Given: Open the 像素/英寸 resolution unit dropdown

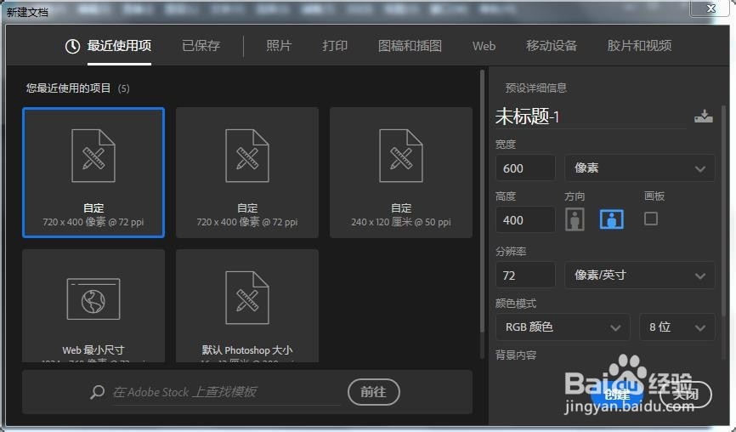Looking at the screenshot, I should 639,276.
